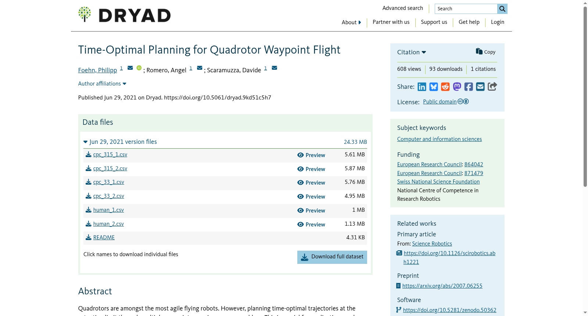
Task: Share the dataset on Bluesky
Action: tap(434, 87)
